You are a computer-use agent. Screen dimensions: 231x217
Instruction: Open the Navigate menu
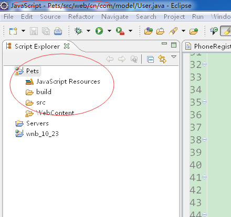[115, 17]
